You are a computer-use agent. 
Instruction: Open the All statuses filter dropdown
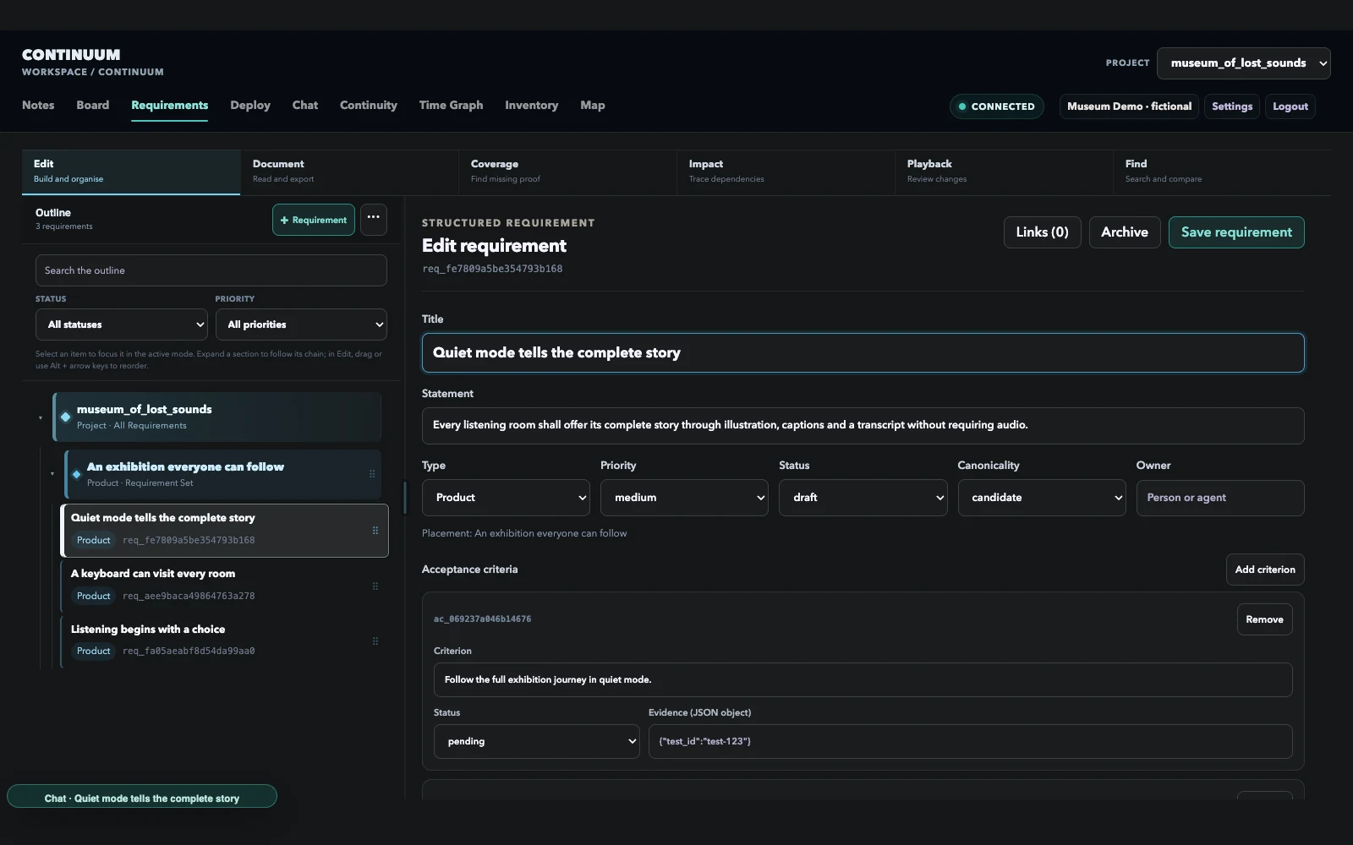click(x=122, y=324)
